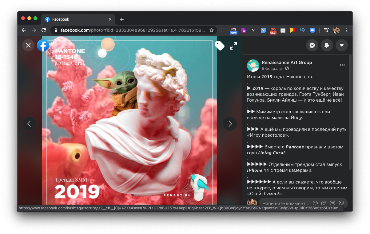
Task: Open the yellow-red bookmark extension
Action: 293,30
